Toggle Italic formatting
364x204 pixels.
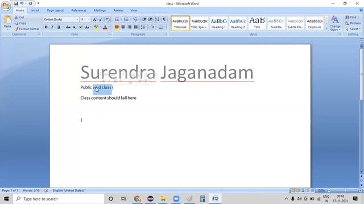[52, 27]
